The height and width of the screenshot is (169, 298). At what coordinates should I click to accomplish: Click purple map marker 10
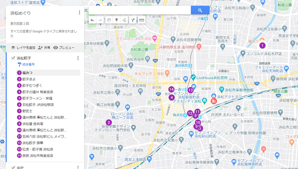click(x=198, y=122)
